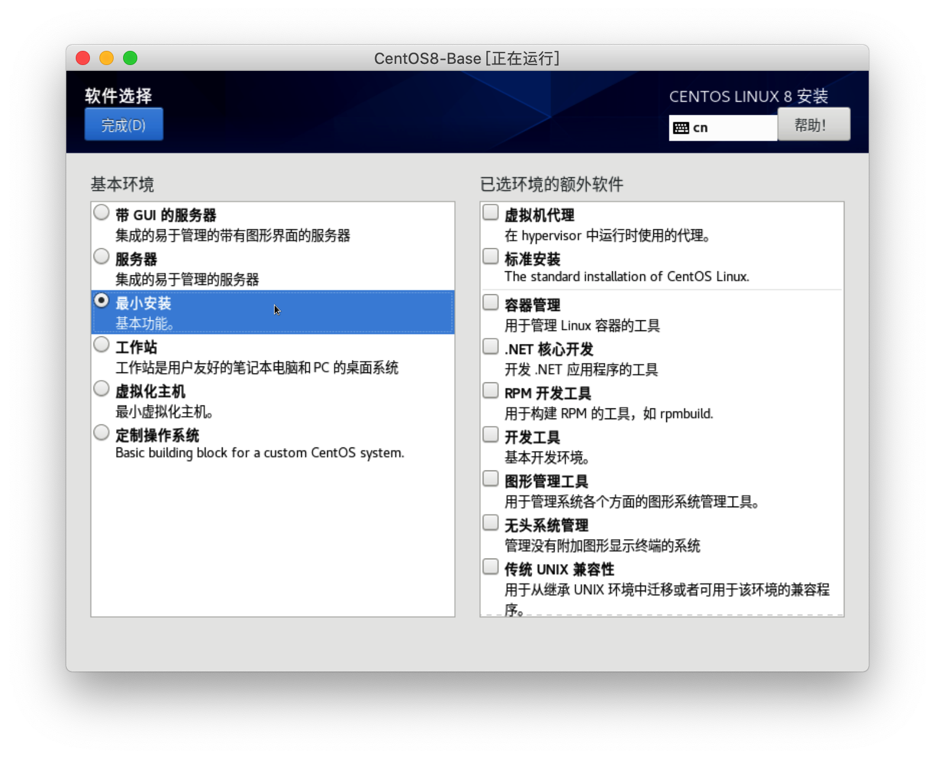Viewport: 935px width, 759px height.
Task: Click the 完成(D) done button
Action: 124,125
